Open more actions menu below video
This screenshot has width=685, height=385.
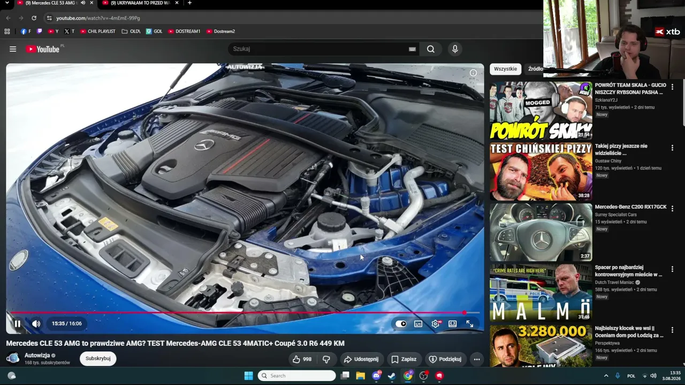point(477,359)
